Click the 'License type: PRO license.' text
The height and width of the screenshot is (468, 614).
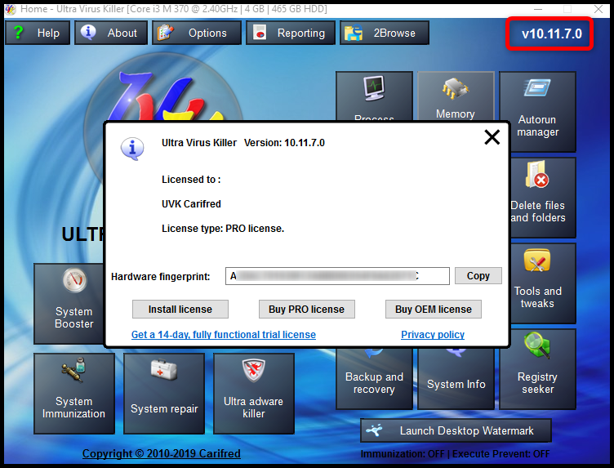223,229
